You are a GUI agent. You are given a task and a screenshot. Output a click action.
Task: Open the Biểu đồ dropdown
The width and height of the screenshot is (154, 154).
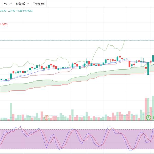23,4
